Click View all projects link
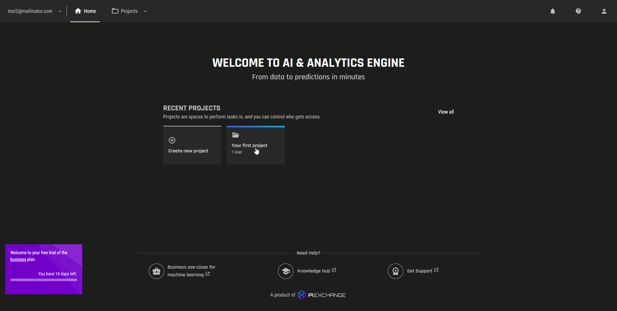The height and width of the screenshot is (311, 617). pyautogui.click(x=446, y=112)
